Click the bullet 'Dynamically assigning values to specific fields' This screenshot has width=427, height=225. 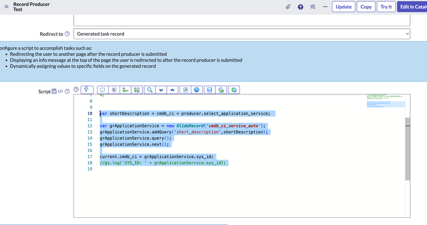[83, 66]
